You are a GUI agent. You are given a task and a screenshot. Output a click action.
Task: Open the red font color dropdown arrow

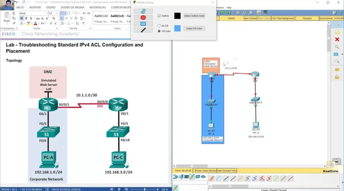(x=39, y=23)
